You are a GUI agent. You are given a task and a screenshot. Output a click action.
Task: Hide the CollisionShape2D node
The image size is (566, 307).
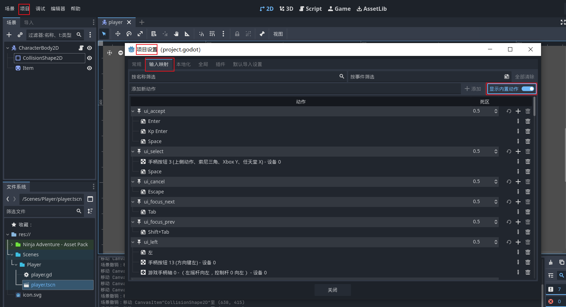pyautogui.click(x=89, y=58)
